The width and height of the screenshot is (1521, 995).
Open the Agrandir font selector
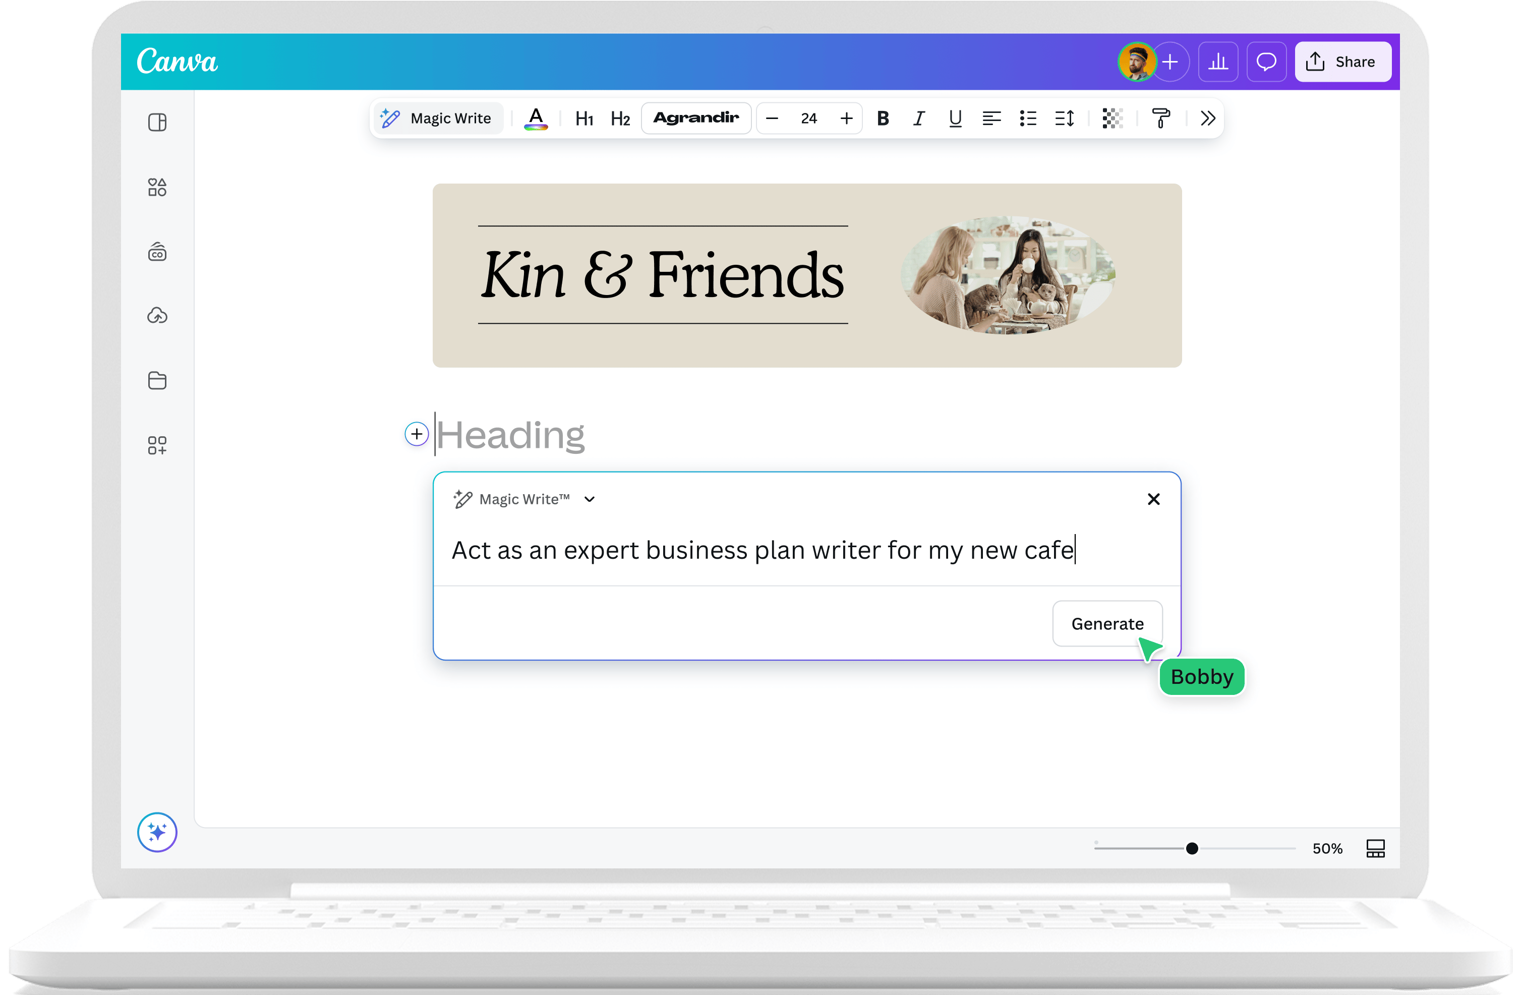(x=696, y=118)
